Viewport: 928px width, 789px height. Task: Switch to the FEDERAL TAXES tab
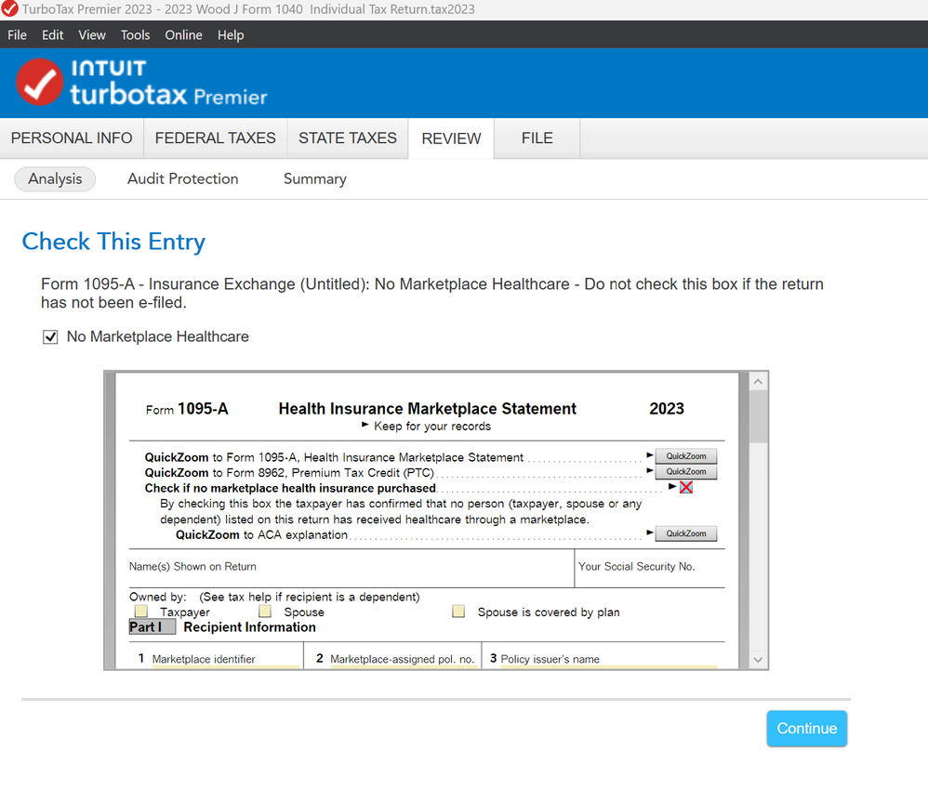click(x=216, y=138)
